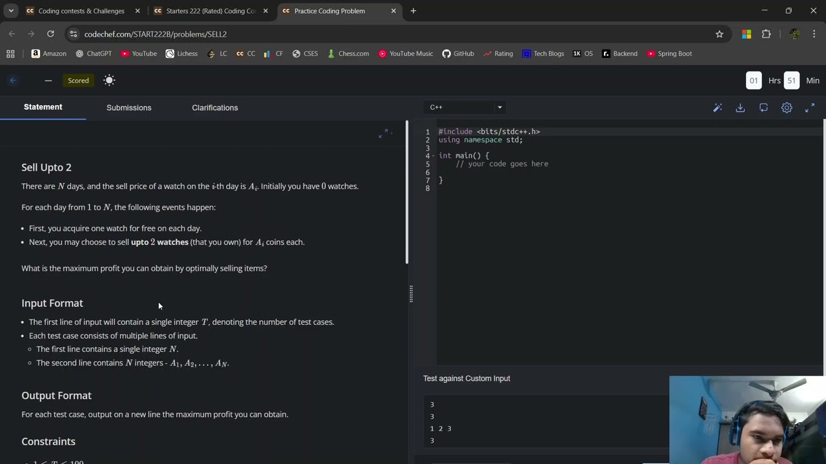The height and width of the screenshot is (464, 826).
Task: Open the Lichess bookmark
Action: tap(181, 53)
